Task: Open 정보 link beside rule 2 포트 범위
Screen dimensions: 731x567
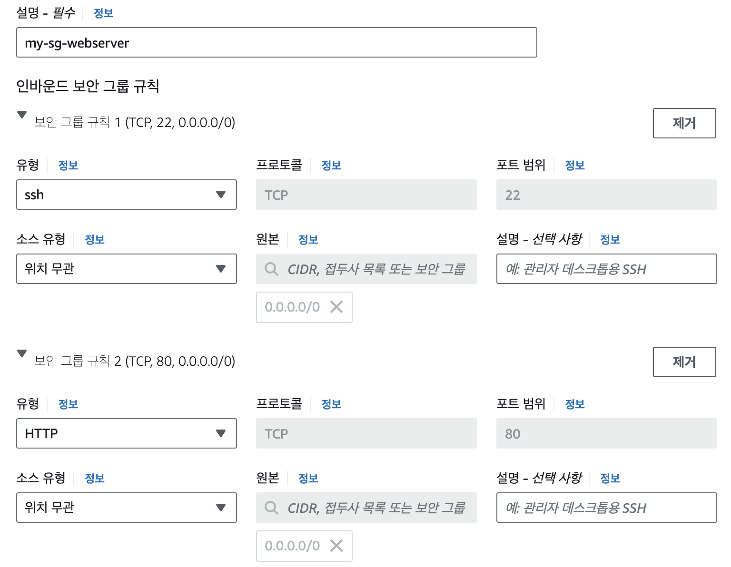Action: (574, 404)
